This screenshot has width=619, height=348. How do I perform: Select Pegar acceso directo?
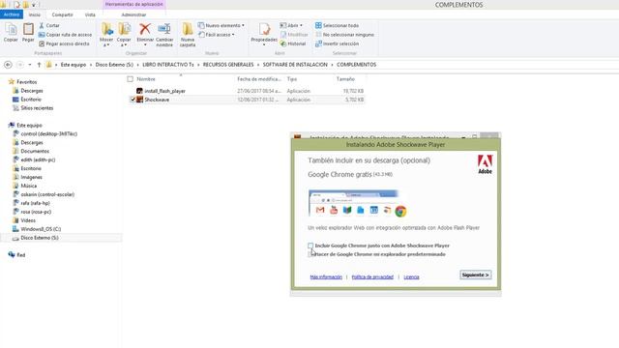click(64, 43)
